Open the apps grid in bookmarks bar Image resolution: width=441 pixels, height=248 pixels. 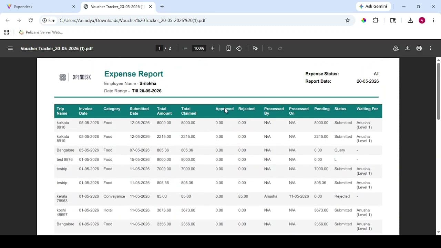click(6, 32)
